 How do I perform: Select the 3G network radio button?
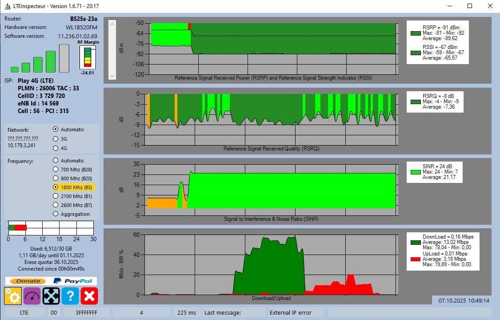pyautogui.click(x=56, y=139)
